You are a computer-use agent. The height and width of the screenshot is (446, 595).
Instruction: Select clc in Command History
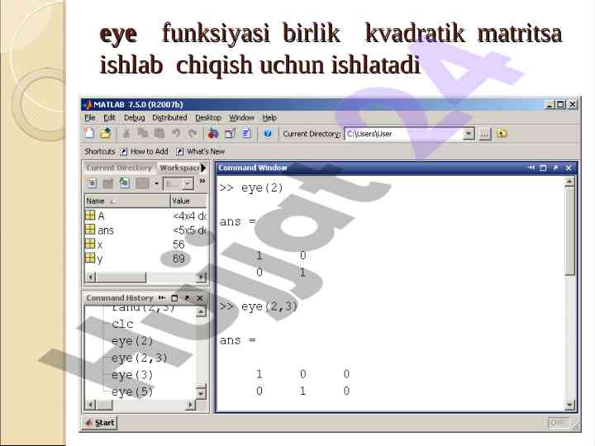pos(122,325)
